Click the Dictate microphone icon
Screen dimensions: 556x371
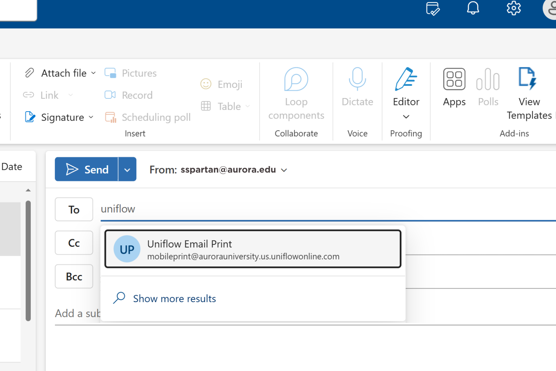point(357,79)
